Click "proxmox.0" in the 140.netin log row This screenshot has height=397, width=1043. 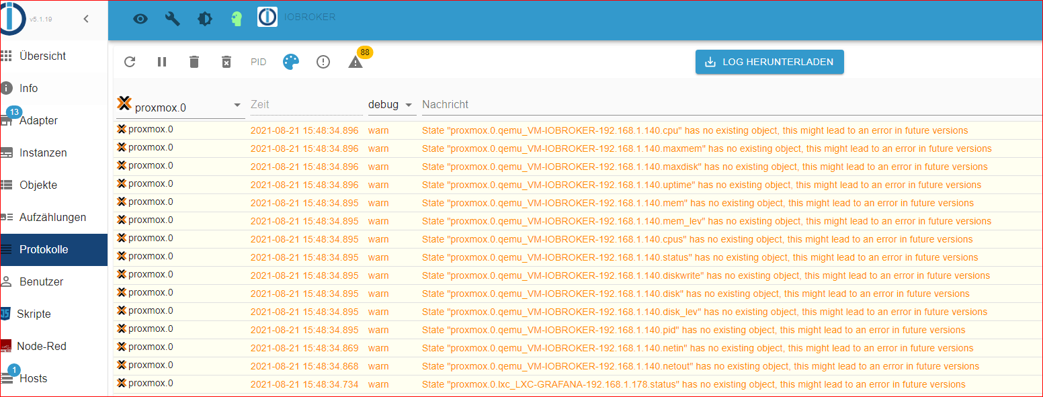pyautogui.click(x=151, y=347)
